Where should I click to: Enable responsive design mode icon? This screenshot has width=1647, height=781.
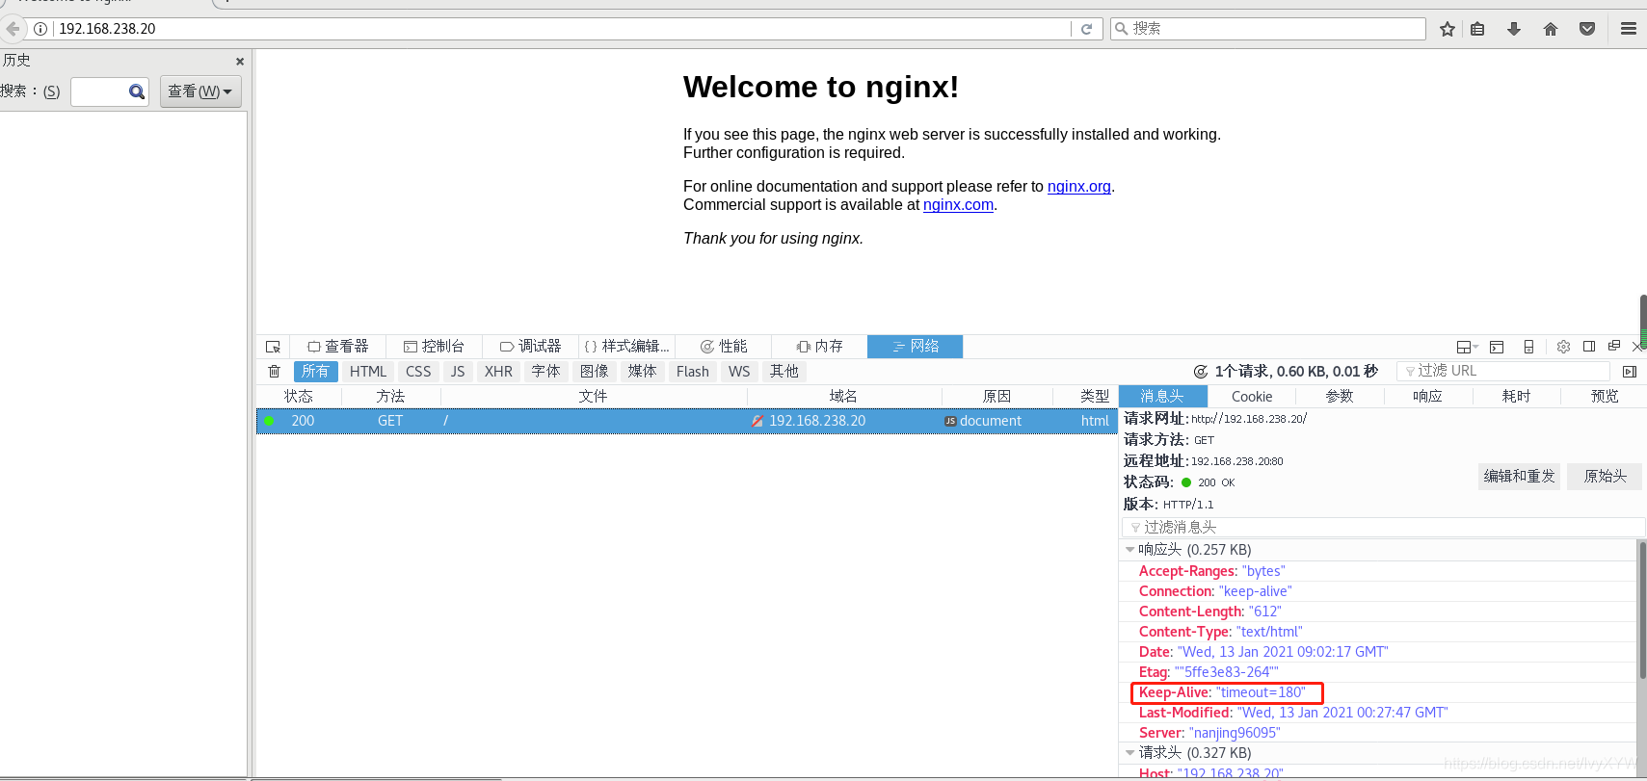pyautogui.click(x=1528, y=347)
